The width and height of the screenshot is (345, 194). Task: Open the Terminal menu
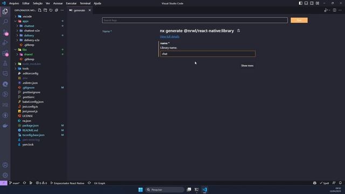(x=85, y=3)
